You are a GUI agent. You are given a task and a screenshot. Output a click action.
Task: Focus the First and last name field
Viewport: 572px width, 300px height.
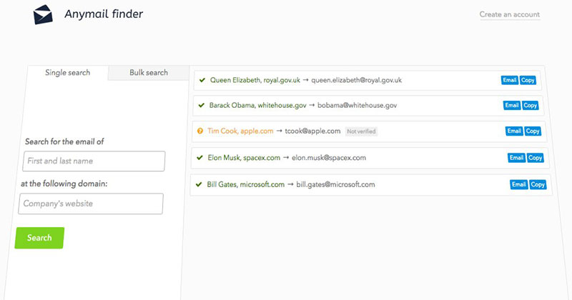click(94, 161)
